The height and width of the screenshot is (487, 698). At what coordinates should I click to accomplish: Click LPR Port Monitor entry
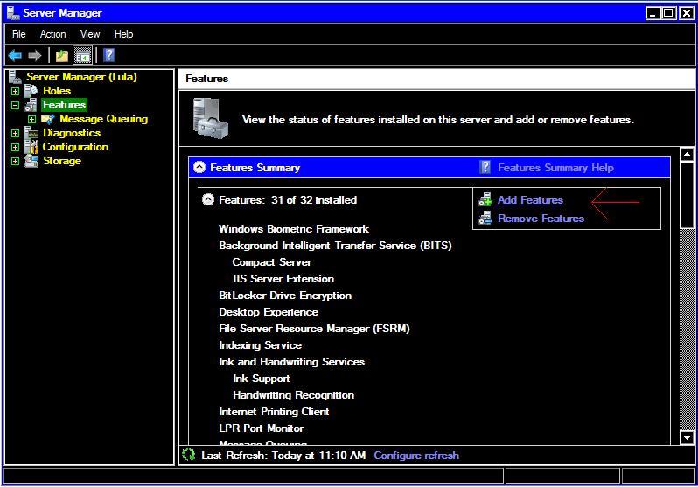(262, 428)
